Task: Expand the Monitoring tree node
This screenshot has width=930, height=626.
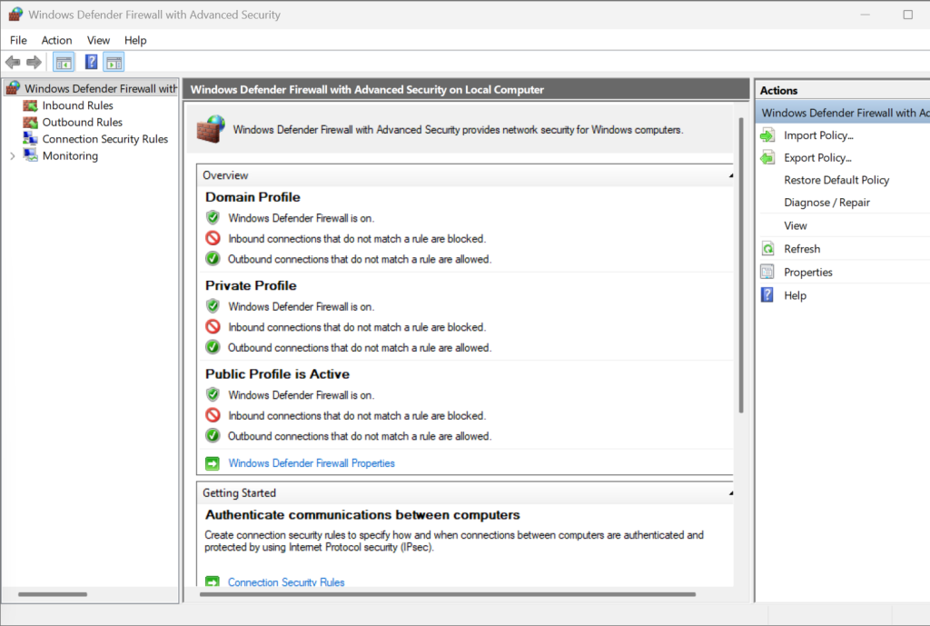Action: coord(13,156)
